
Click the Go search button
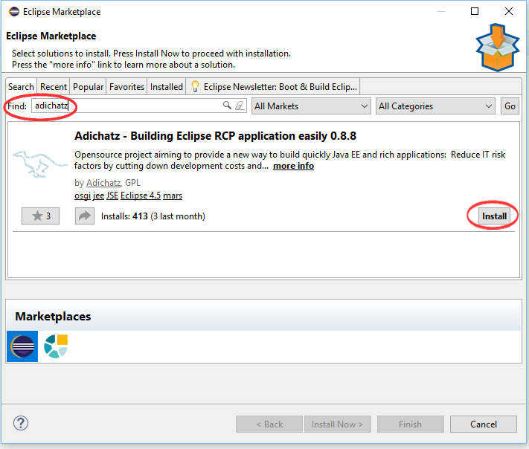click(x=510, y=106)
